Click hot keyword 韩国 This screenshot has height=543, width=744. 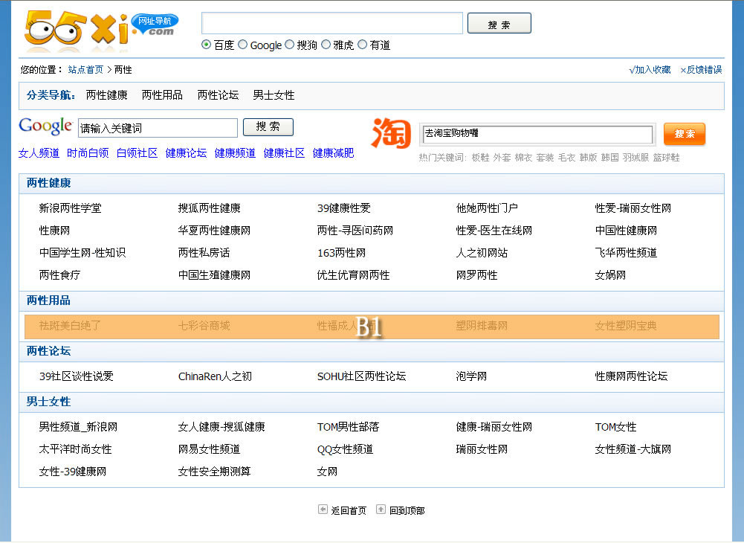[x=609, y=157]
